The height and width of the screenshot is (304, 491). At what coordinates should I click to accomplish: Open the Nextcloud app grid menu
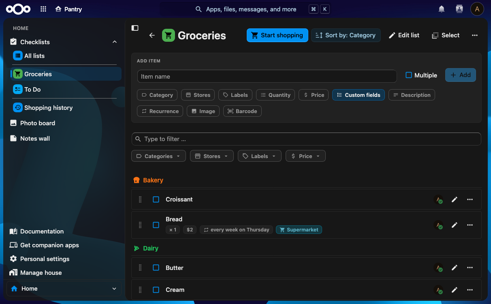point(43,9)
